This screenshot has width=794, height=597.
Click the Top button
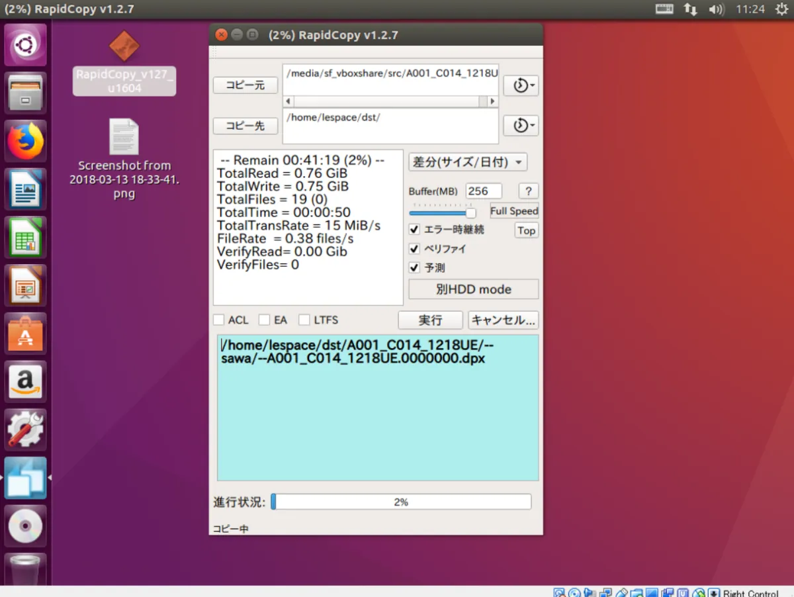pos(527,230)
